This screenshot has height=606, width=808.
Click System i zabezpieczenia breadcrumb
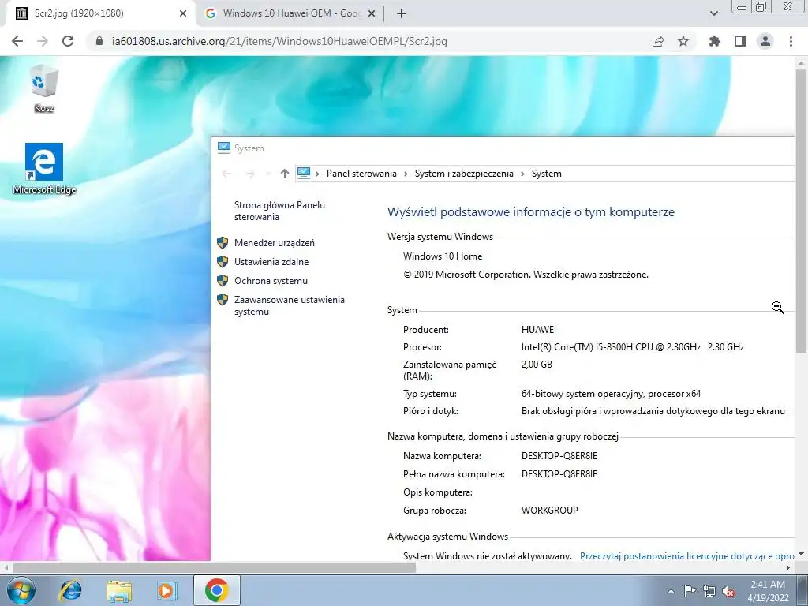pyautogui.click(x=464, y=174)
